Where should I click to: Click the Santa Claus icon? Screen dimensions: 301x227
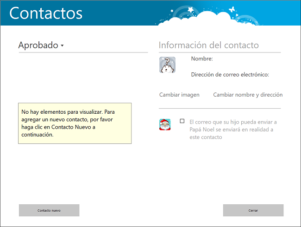[x=165, y=124]
